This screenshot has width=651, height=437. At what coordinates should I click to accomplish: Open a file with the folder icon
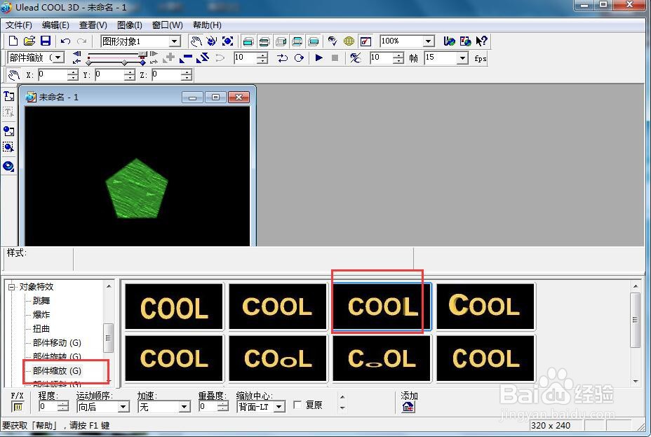pos(29,41)
